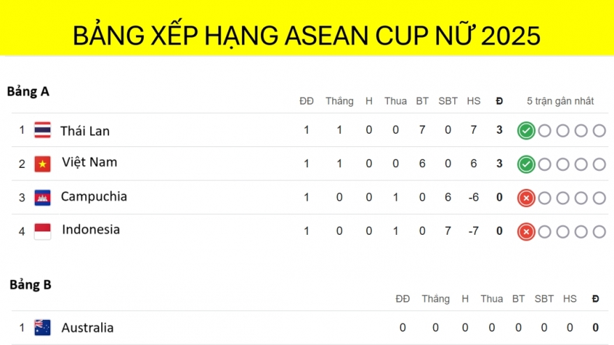Click the Australia flag icon
Viewport: 614px width, 345px height.
[x=43, y=328]
